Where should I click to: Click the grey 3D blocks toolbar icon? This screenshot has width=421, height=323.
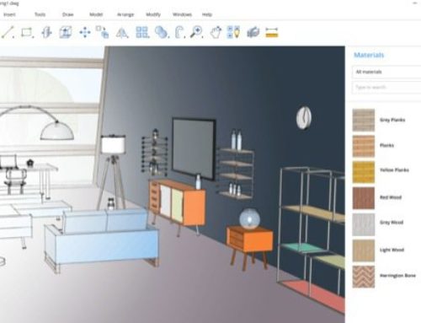[253, 32]
